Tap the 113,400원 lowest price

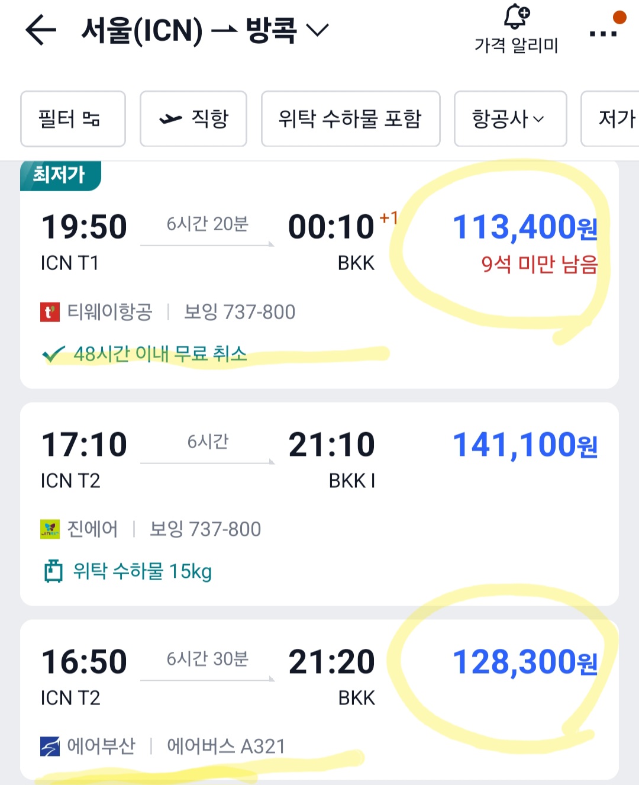click(524, 228)
